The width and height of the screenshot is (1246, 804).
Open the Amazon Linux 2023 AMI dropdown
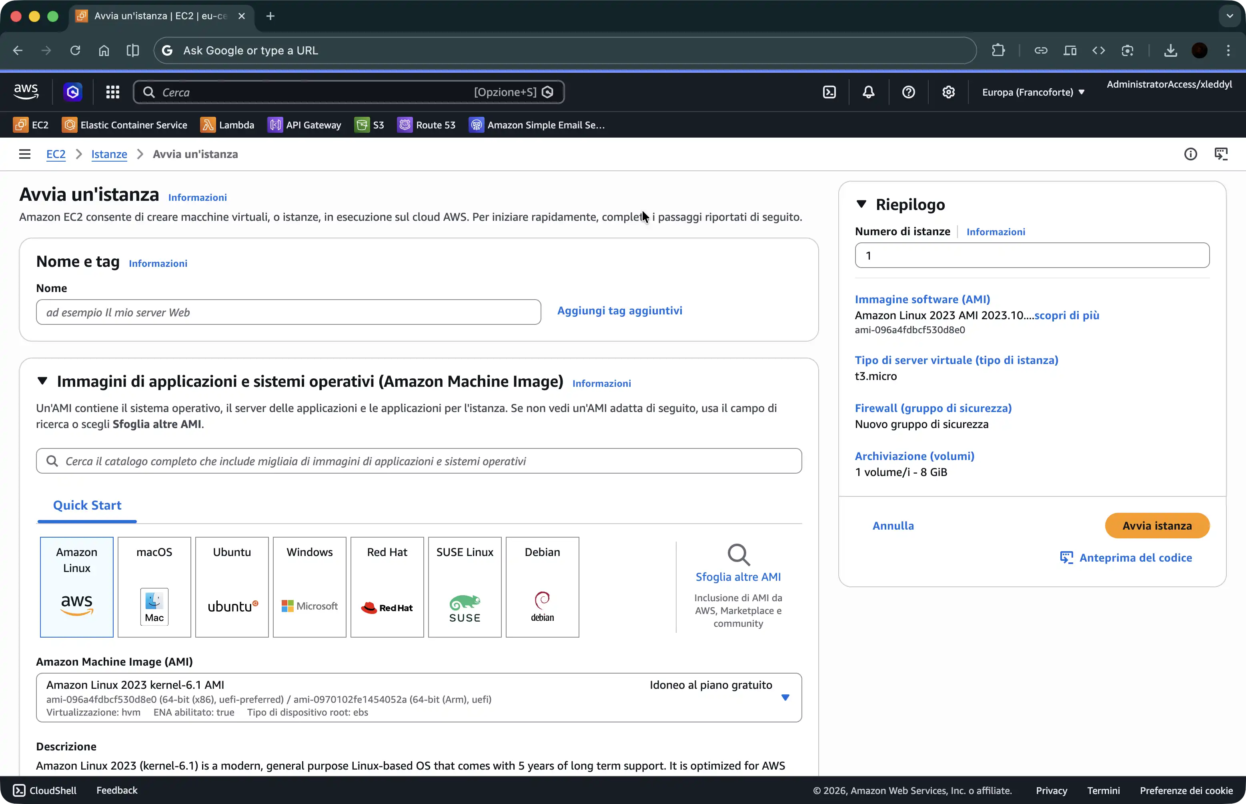(x=784, y=698)
